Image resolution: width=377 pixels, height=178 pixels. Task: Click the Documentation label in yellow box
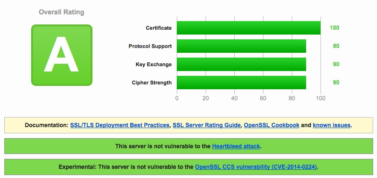[47, 125]
